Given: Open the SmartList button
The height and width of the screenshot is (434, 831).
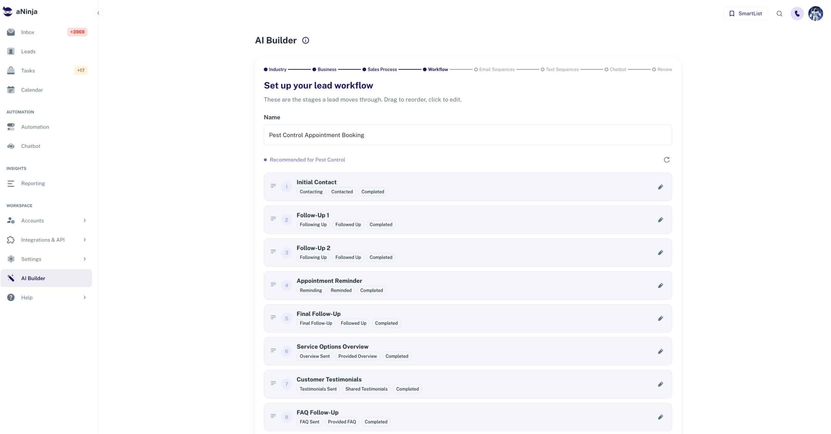Looking at the screenshot, I should click(745, 14).
